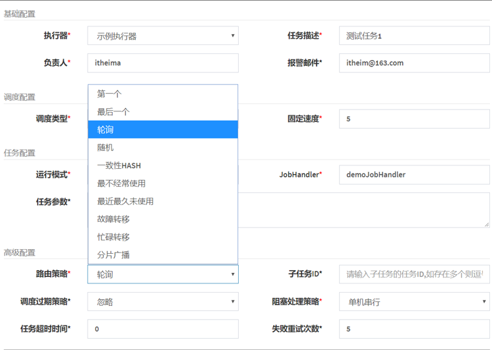The image size is (492, 350).
Task: Open the 阻塞处理策略 dropdown
Action: coord(414,302)
